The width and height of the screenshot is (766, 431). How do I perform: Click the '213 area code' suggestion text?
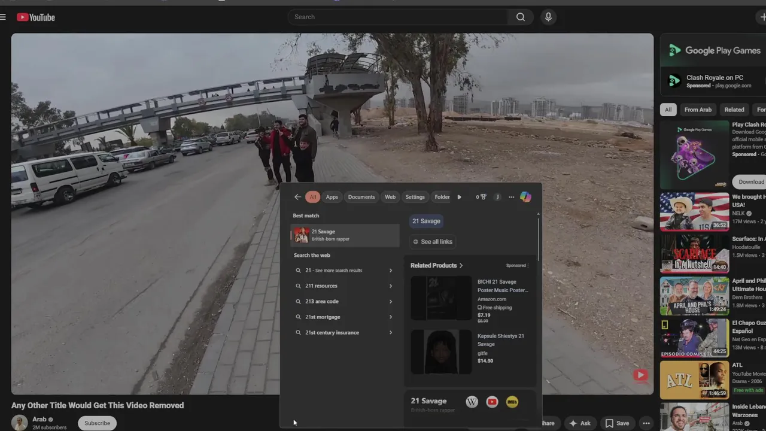pyautogui.click(x=322, y=302)
